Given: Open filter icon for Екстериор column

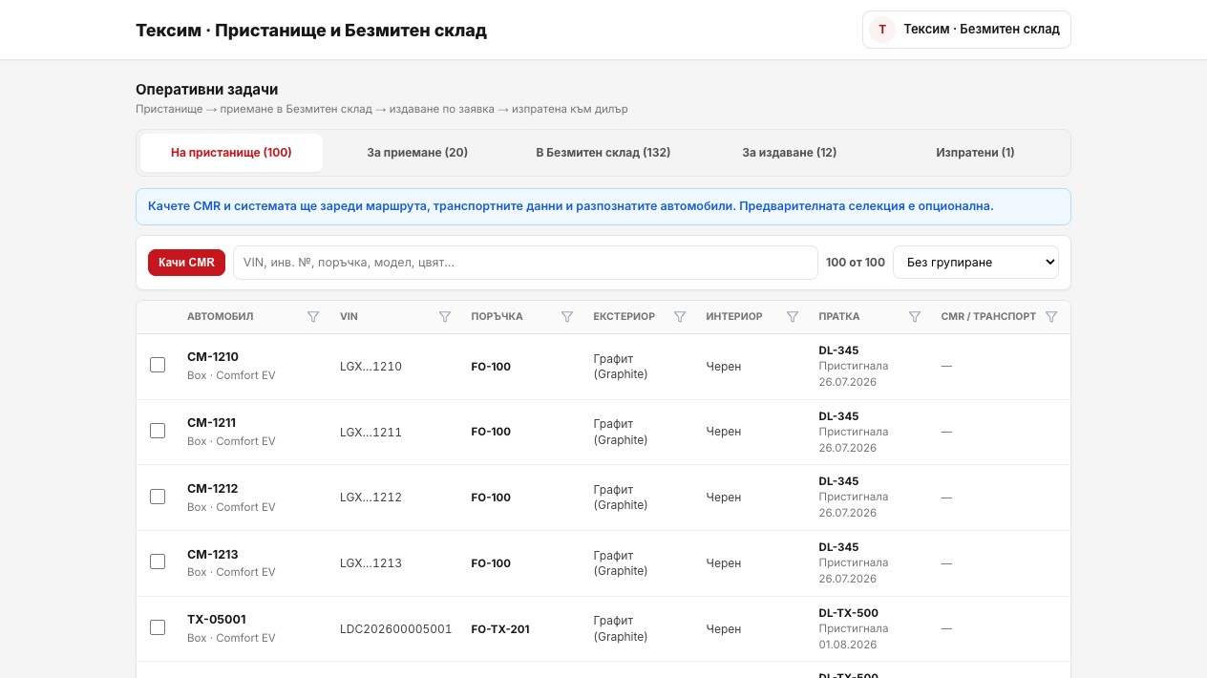Looking at the screenshot, I should click(x=680, y=317).
